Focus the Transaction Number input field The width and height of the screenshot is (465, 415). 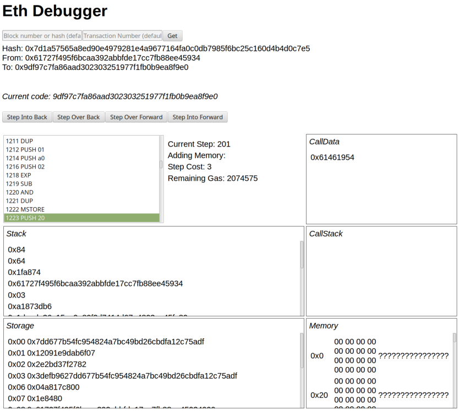point(122,36)
